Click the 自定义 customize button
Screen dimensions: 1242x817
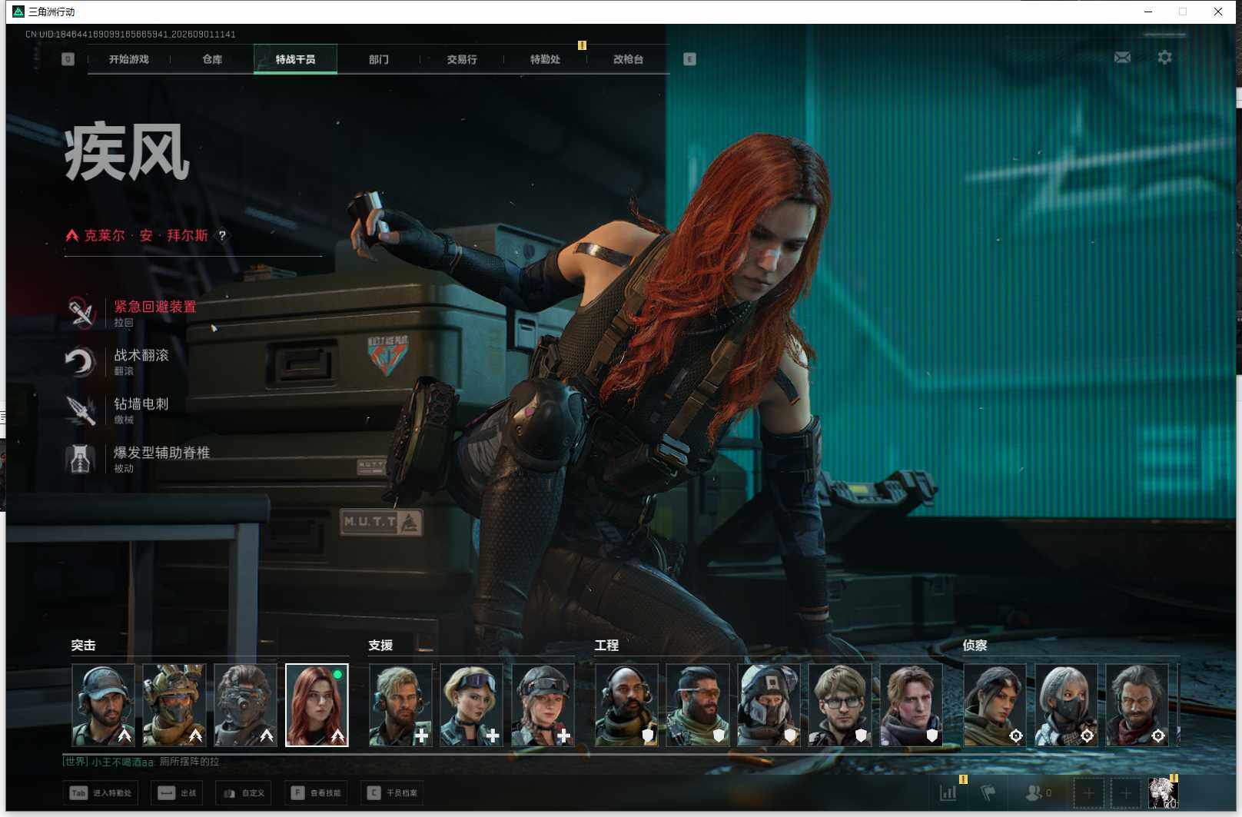click(244, 793)
